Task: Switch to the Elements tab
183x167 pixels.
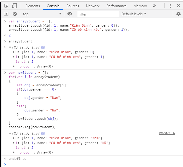Action: (33, 6)
